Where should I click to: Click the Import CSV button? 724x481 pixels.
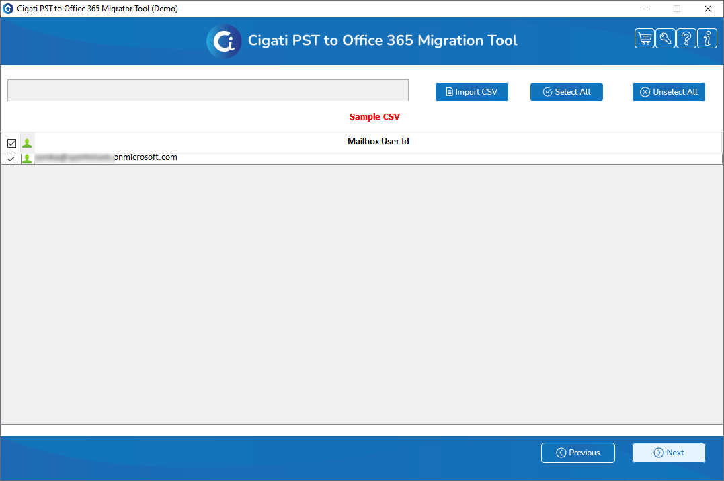coord(471,92)
